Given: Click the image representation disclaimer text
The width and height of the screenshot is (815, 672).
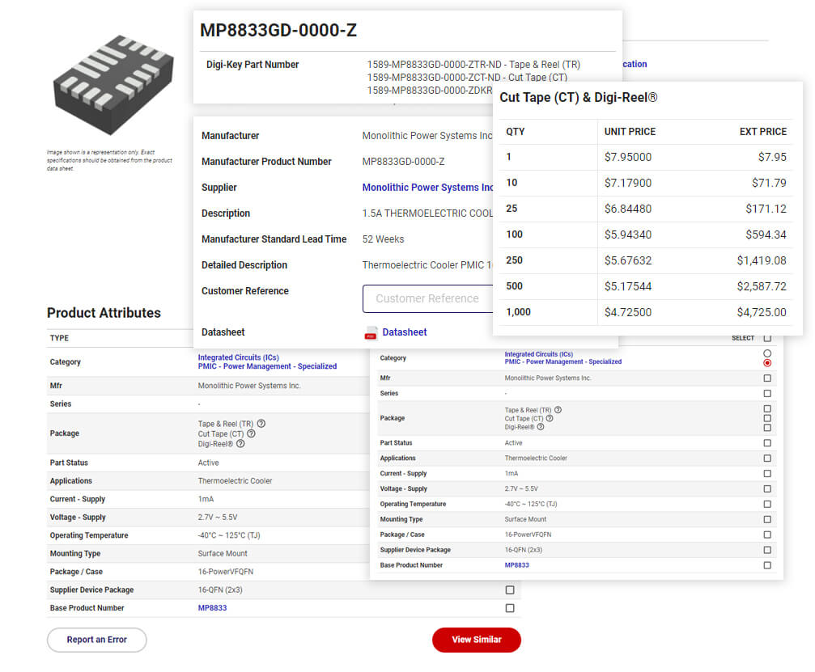Looking at the screenshot, I should (x=109, y=160).
